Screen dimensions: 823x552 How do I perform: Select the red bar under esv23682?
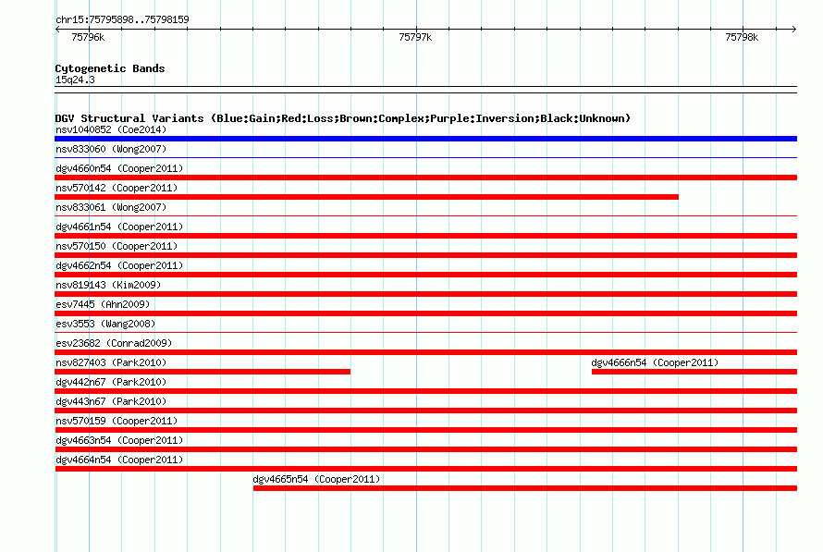point(425,352)
